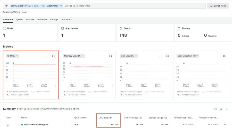
Task: Open row actions menu for host-tower-washington
Action: [225, 125]
